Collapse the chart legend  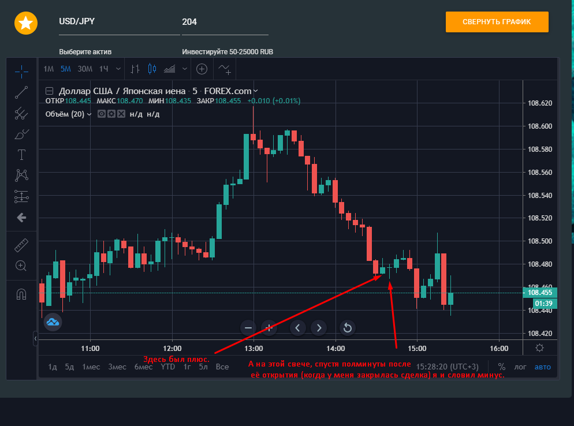click(50, 91)
